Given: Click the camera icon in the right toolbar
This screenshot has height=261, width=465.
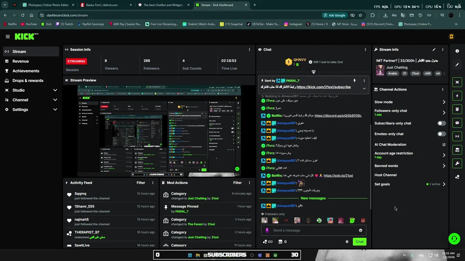Looking at the screenshot, I should point(457,150).
